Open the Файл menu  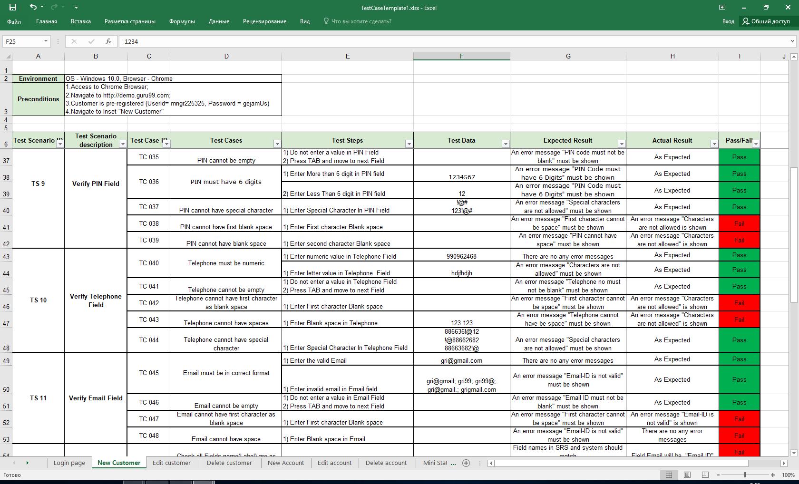point(14,21)
